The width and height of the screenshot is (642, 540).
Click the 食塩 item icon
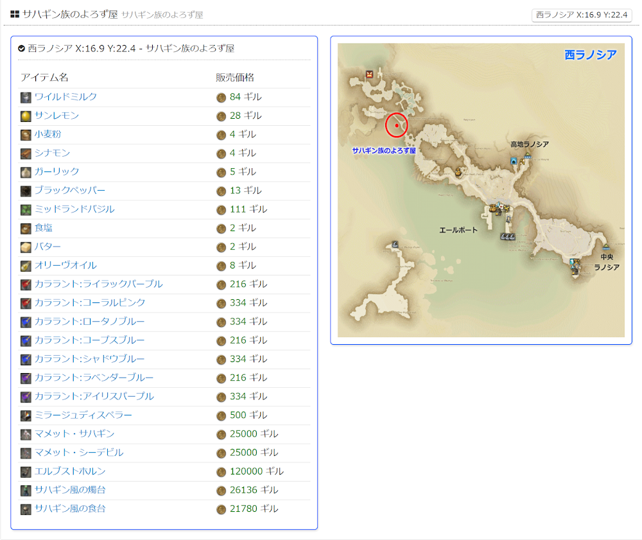click(26, 229)
